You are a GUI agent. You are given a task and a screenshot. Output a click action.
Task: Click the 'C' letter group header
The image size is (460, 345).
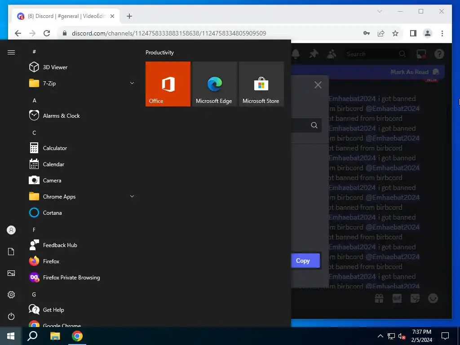[34, 133]
